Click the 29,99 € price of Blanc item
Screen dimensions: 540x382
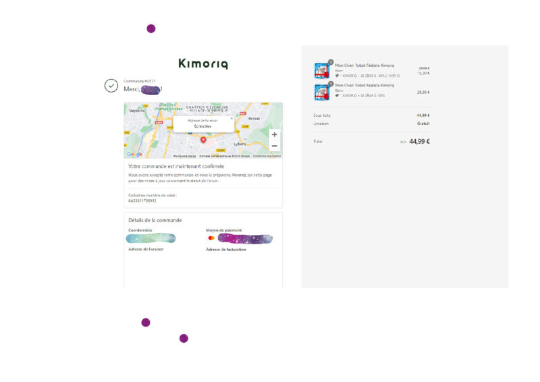pos(423,92)
